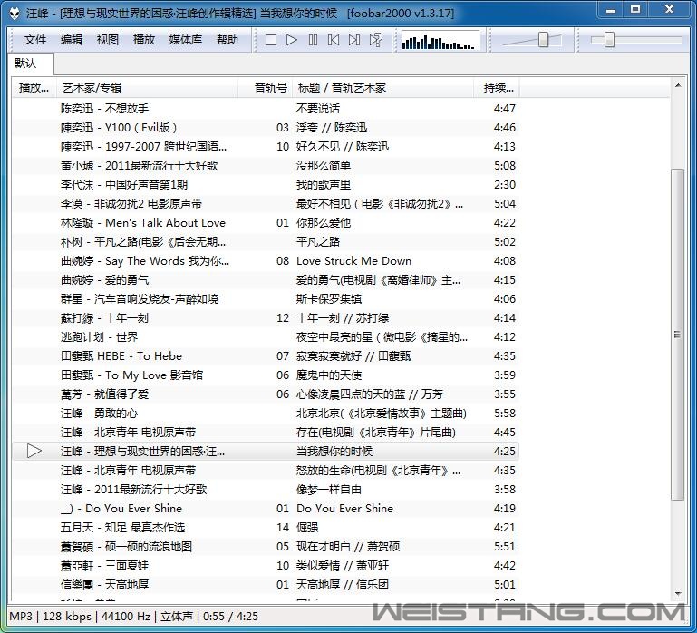The height and width of the screenshot is (633, 697).
Task: Close the foobar2000 window
Action: click(x=670, y=10)
